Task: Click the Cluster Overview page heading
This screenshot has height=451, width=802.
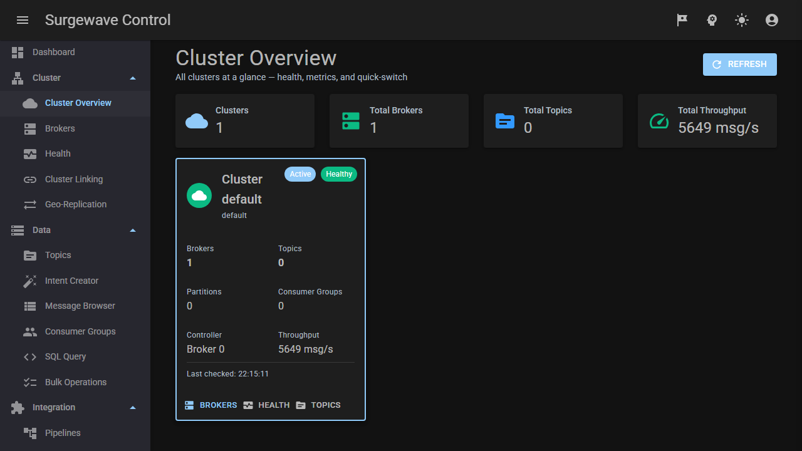Action: click(256, 58)
